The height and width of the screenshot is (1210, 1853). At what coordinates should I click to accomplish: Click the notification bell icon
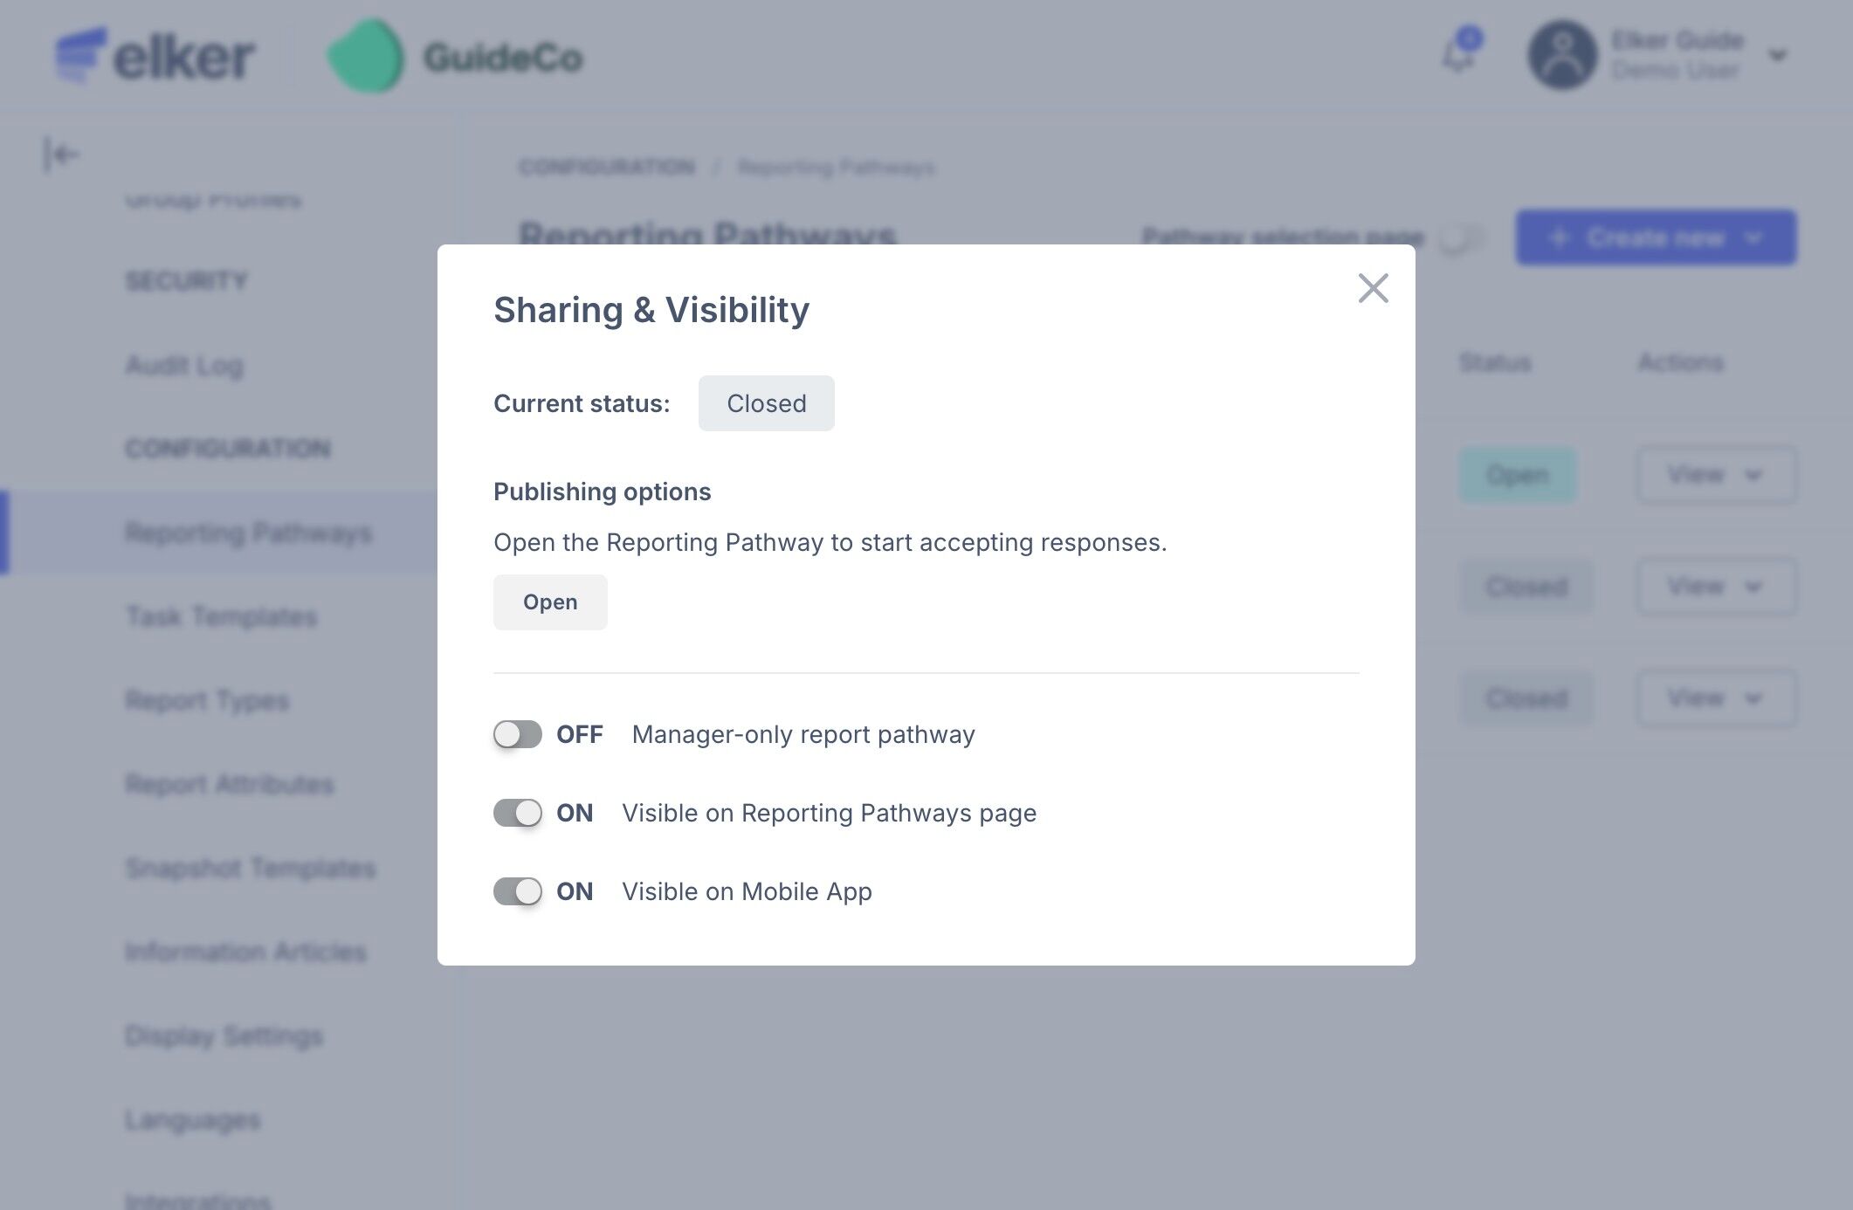[1459, 54]
